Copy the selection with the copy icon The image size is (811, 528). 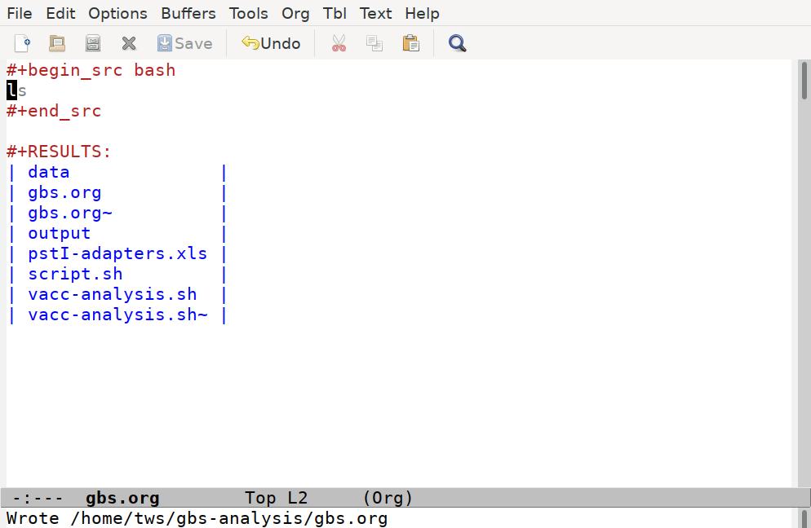pyautogui.click(x=374, y=43)
